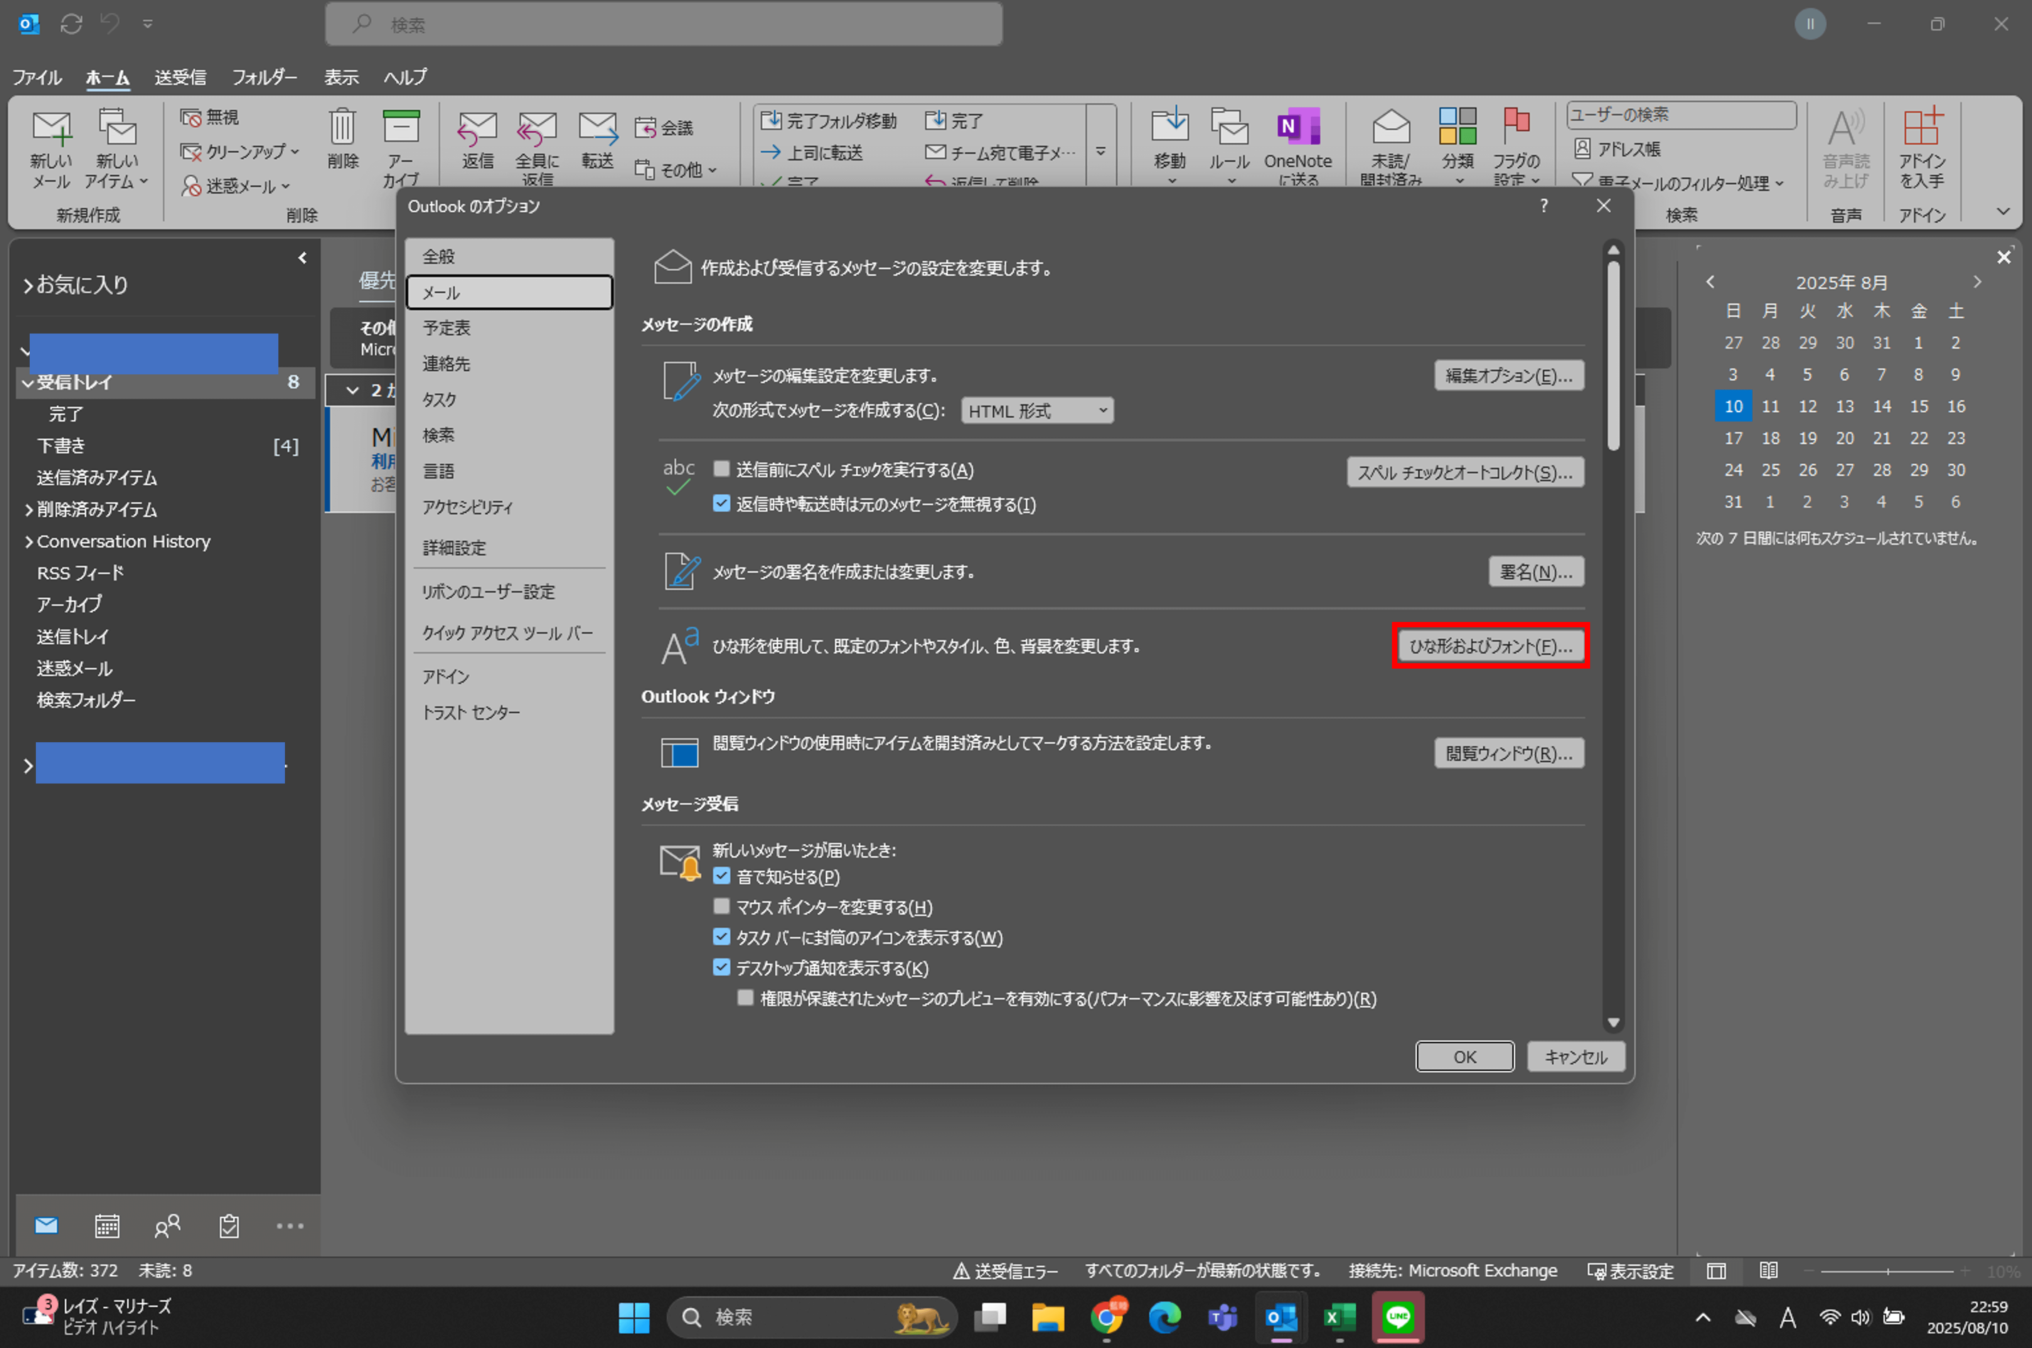This screenshot has height=1348, width=2032.
Task: Click the Reply (返信) icon
Action: (x=477, y=128)
